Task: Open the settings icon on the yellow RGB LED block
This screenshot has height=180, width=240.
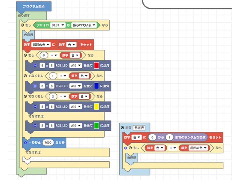Action: (35, 107)
